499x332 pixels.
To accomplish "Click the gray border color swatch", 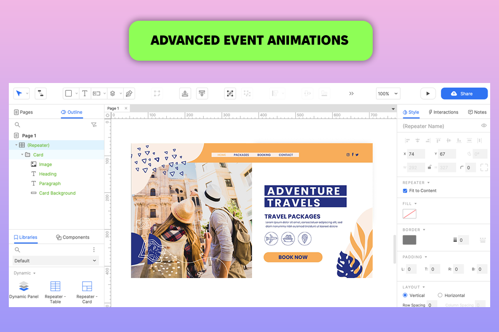I will tap(409, 240).
